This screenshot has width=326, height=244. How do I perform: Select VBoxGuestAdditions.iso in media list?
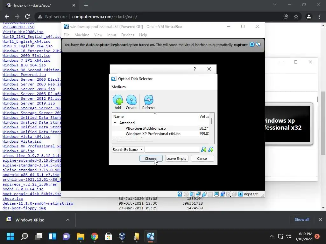click(x=160, y=128)
